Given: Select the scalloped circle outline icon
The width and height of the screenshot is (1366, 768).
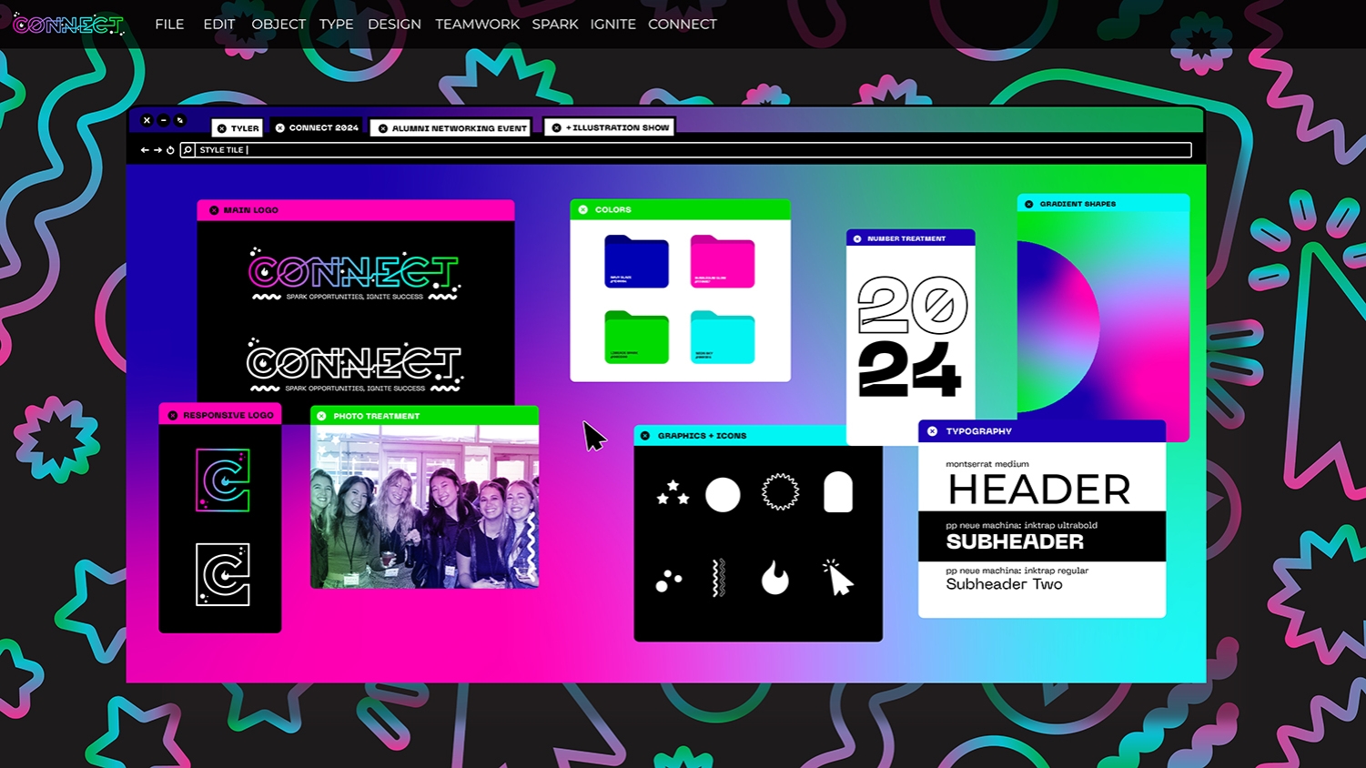Looking at the screenshot, I should pyautogui.click(x=780, y=492).
